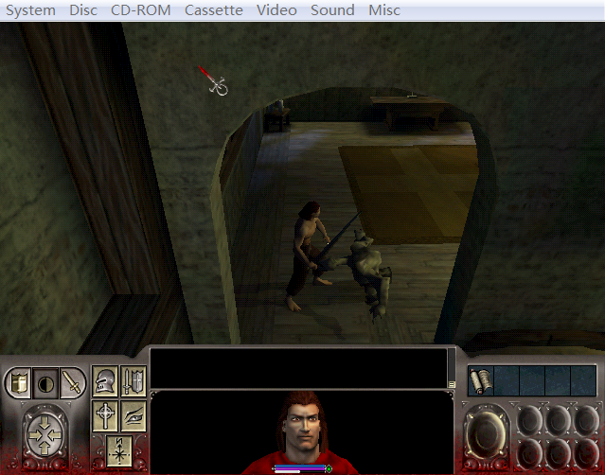This screenshot has height=475, width=605.
Task: Open the sword-and-shield equipment icon
Action: point(133,381)
